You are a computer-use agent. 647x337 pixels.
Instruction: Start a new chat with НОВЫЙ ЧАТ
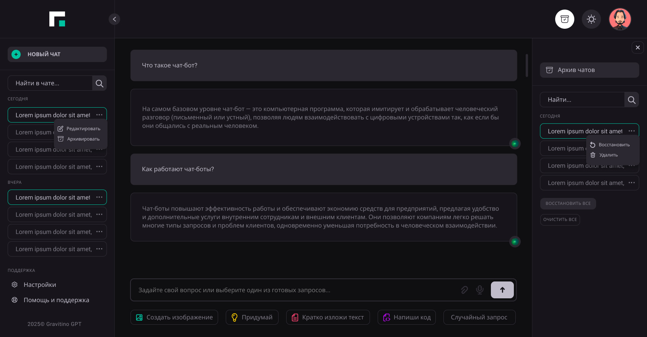click(57, 54)
